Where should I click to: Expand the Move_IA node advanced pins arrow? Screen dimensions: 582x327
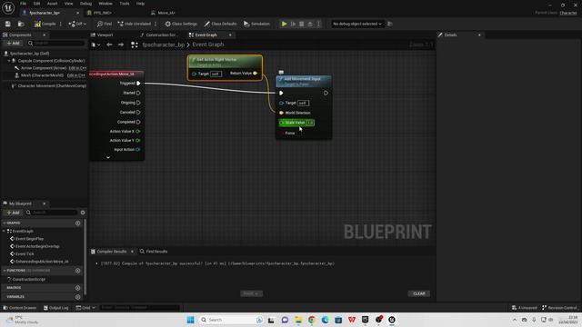[108, 157]
